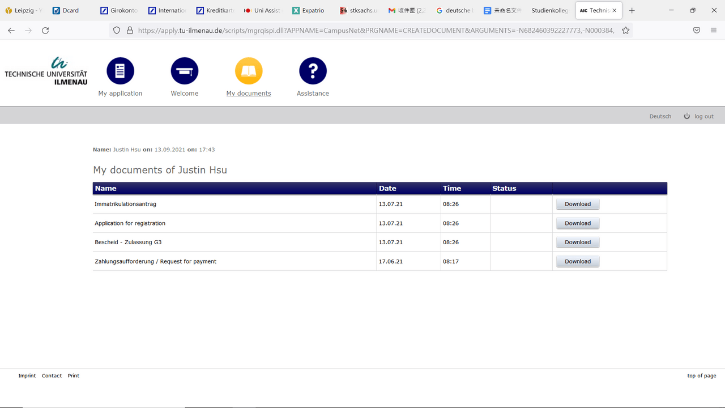Click the Welcome menu label
The width and height of the screenshot is (725, 408).
tap(185, 93)
